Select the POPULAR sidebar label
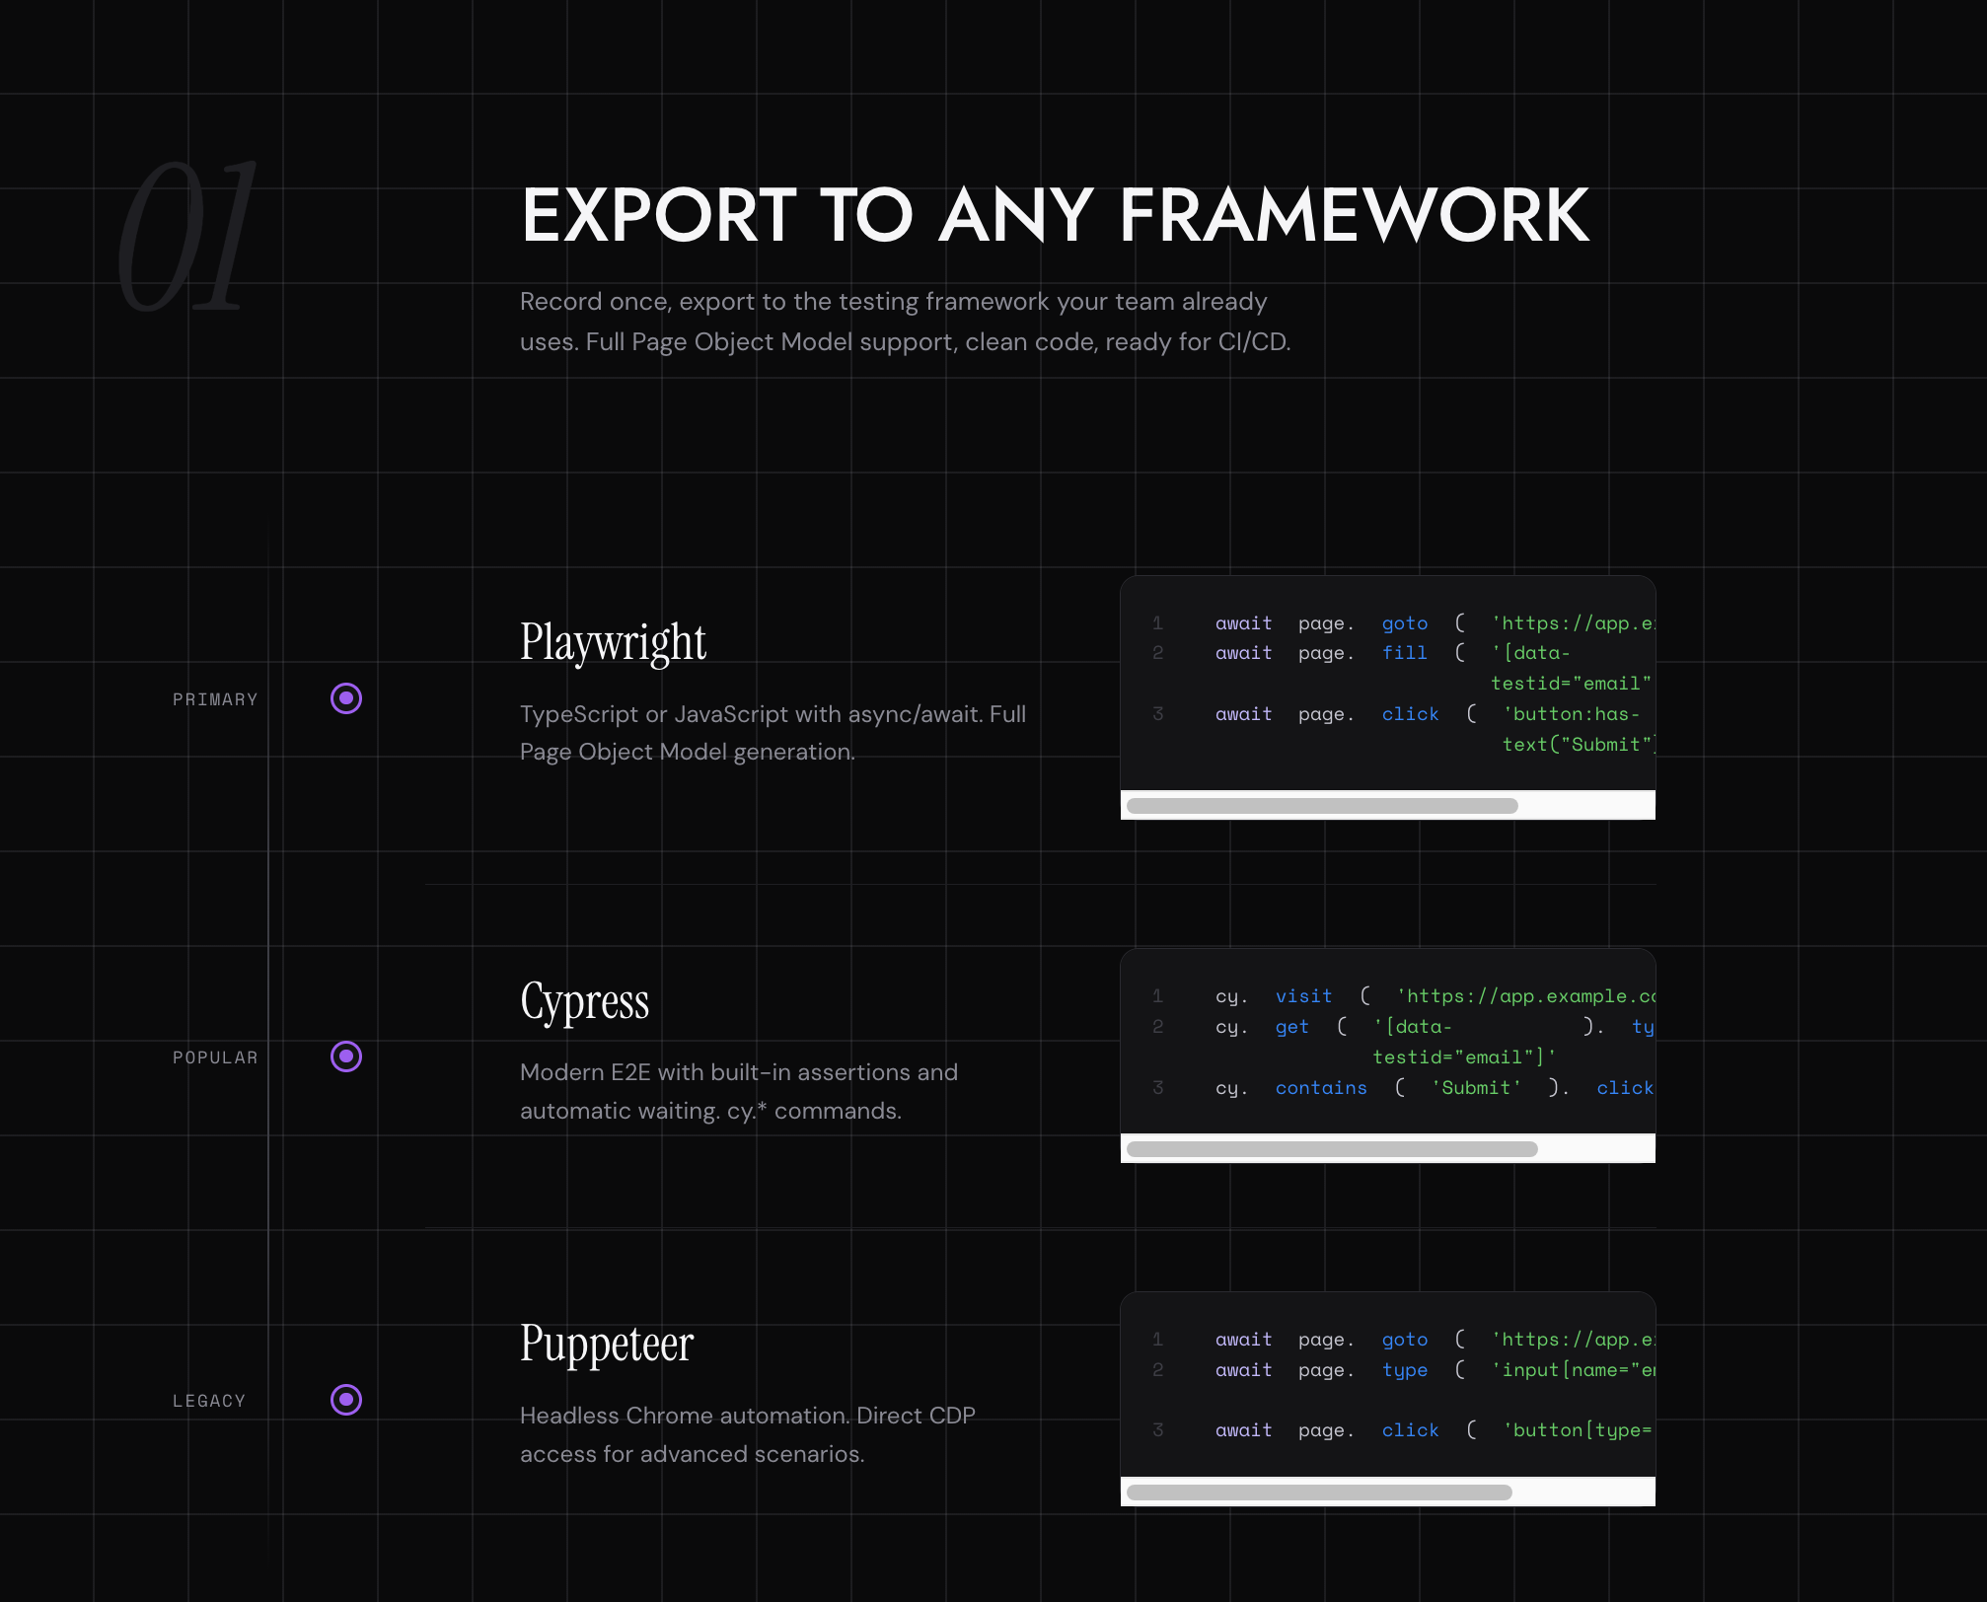Image resolution: width=1987 pixels, height=1602 pixels. 215,1057
